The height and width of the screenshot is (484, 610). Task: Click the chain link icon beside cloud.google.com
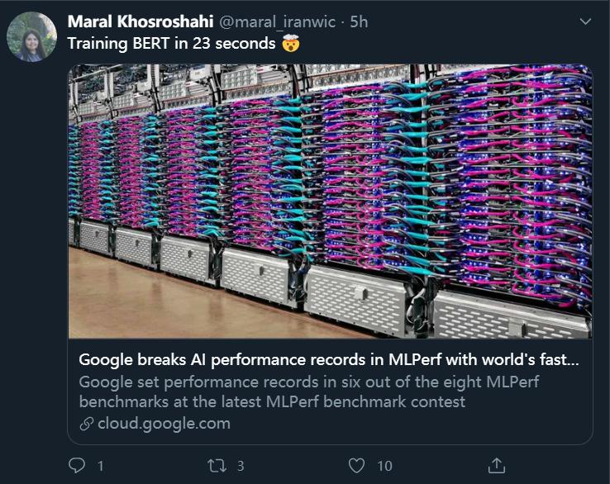86,424
